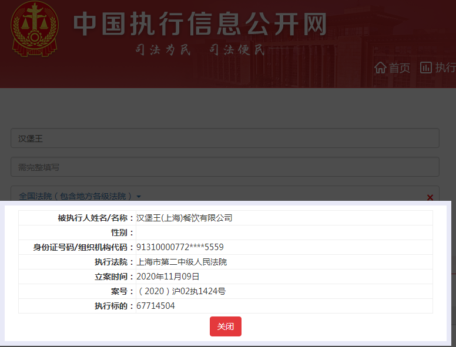This screenshot has height=347, width=456.
Task: Click the 中国执行信息公开网 site title
Action: click(x=200, y=24)
